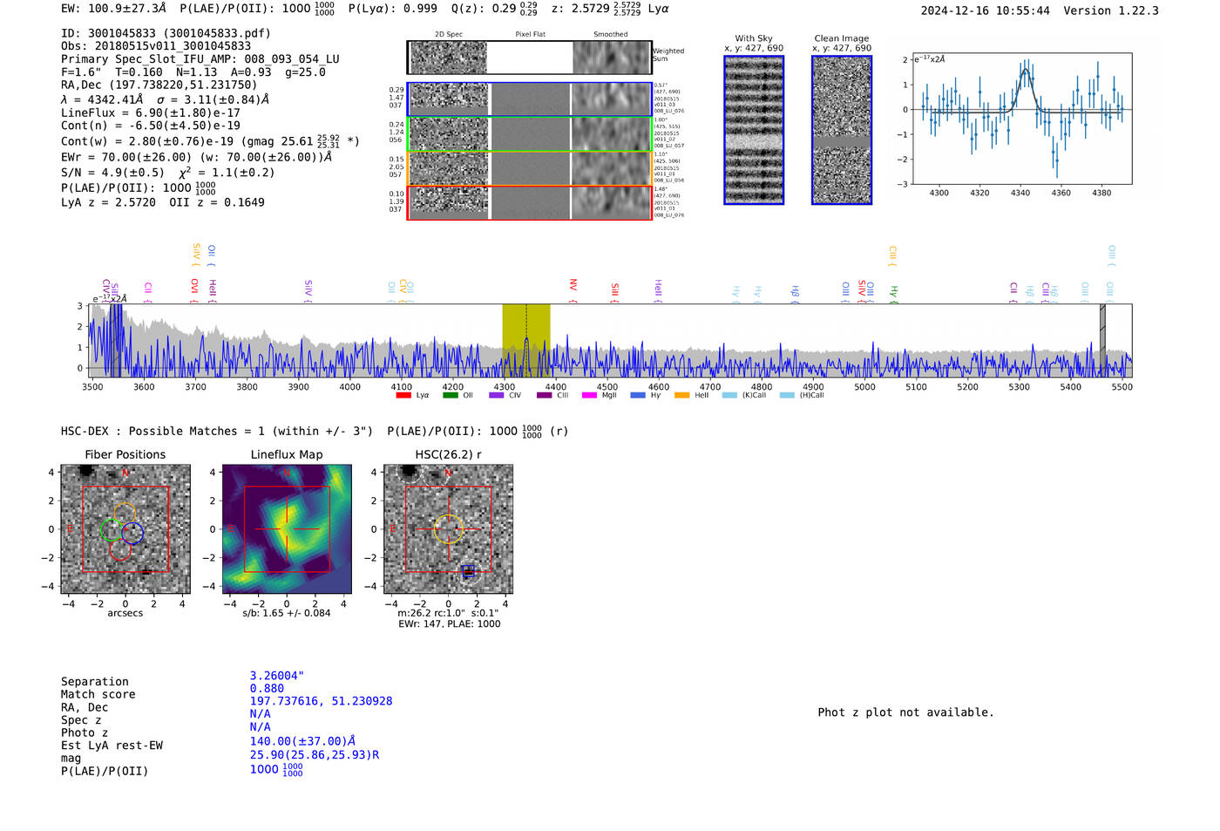Click the blue catalog match square in HSC image
The width and height of the screenshot is (1220, 831).
click(469, 571)
